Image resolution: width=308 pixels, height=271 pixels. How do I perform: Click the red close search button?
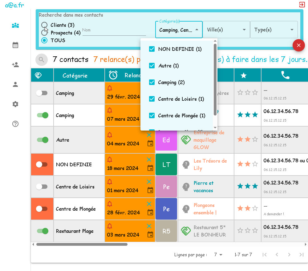pos(298,46)
